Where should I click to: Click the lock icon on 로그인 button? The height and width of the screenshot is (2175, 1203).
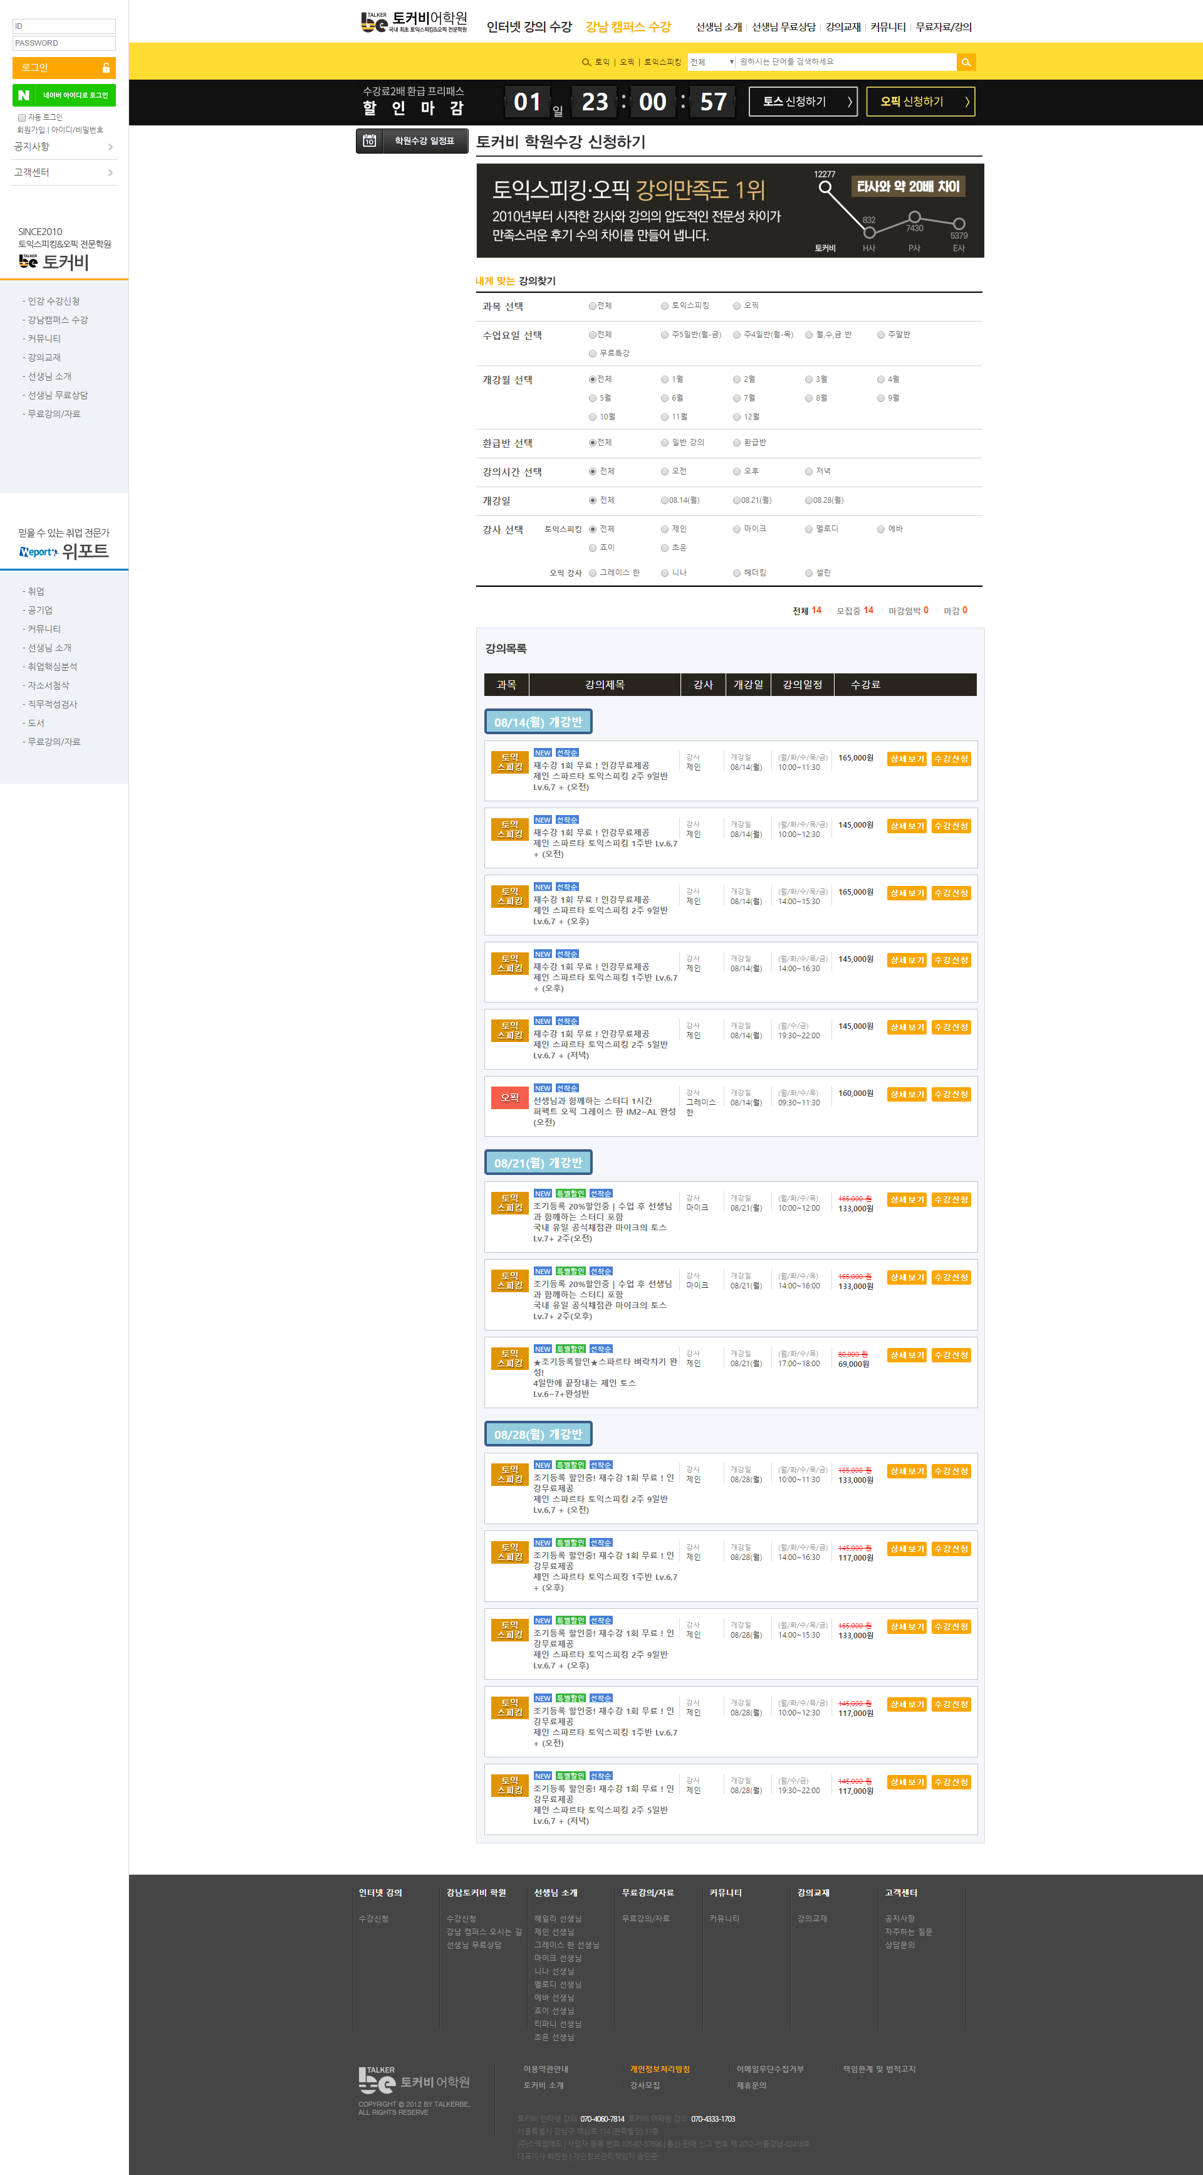[107, 68]
